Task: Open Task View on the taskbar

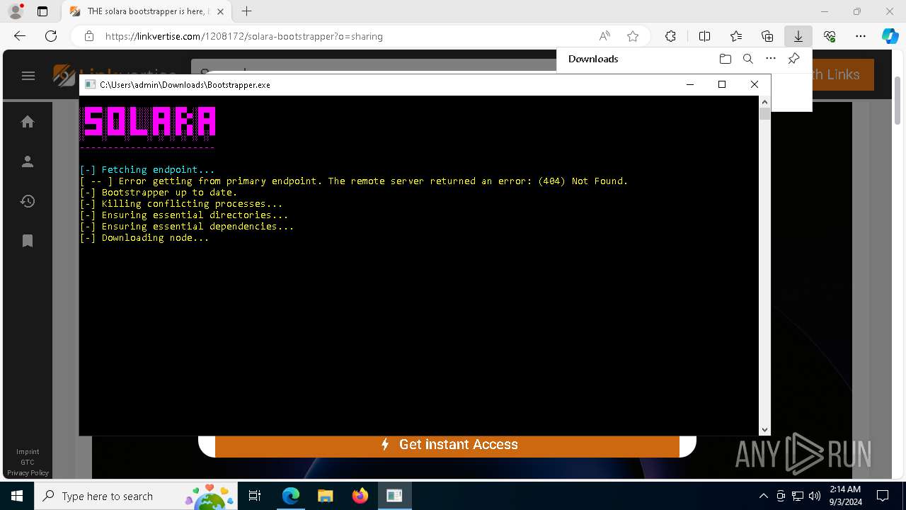Action: point(255,496)
